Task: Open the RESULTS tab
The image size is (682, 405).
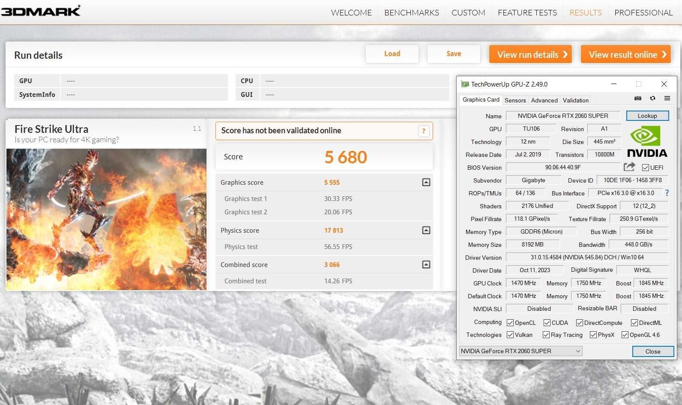Action: 586,13
